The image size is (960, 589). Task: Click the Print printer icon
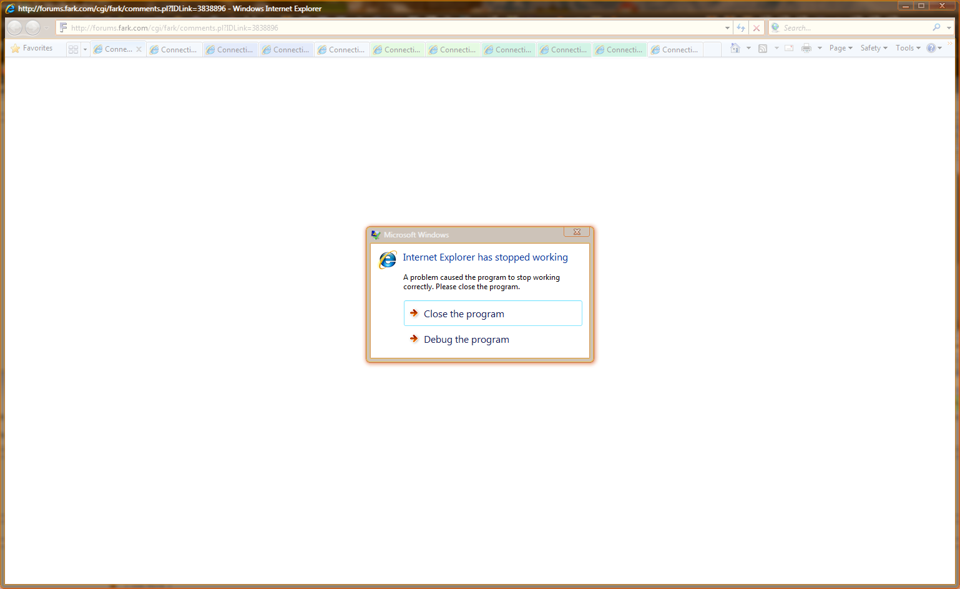[x=806, y=48]
